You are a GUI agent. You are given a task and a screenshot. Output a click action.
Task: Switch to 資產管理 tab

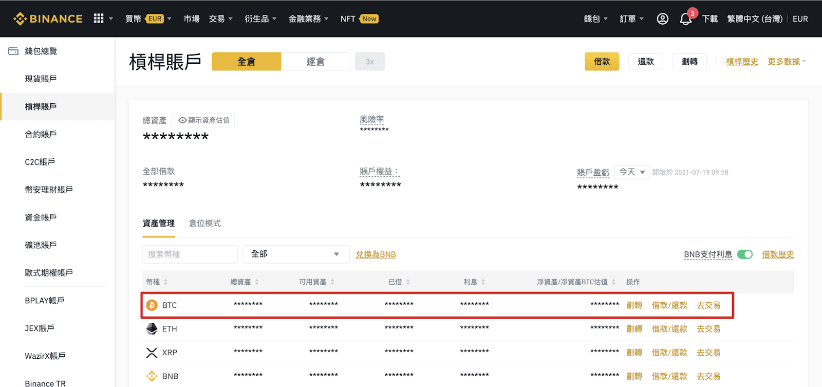(x=159, y=224)
